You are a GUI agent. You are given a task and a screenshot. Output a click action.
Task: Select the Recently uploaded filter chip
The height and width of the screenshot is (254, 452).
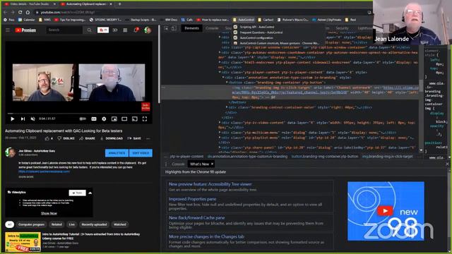(x=94, y=224)
